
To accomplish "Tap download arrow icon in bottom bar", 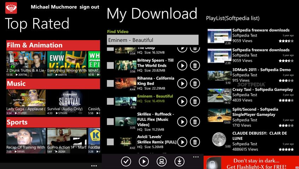I will (179, 161).
